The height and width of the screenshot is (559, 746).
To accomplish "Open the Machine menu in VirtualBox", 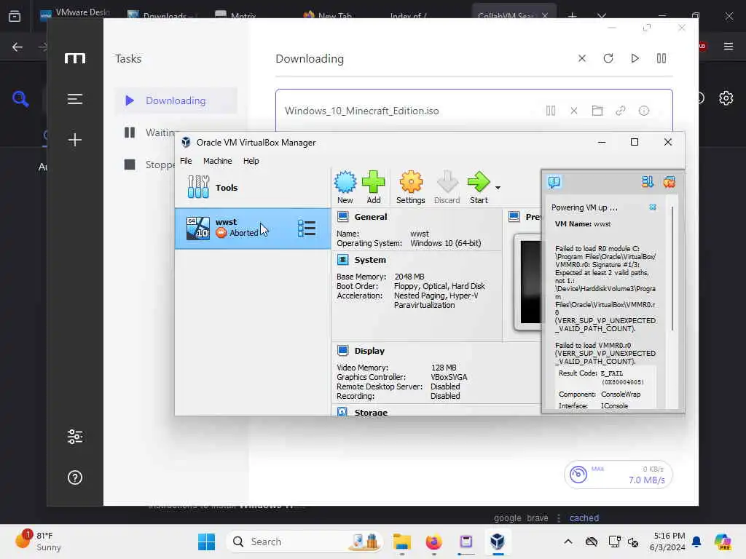I will point(217,161).
